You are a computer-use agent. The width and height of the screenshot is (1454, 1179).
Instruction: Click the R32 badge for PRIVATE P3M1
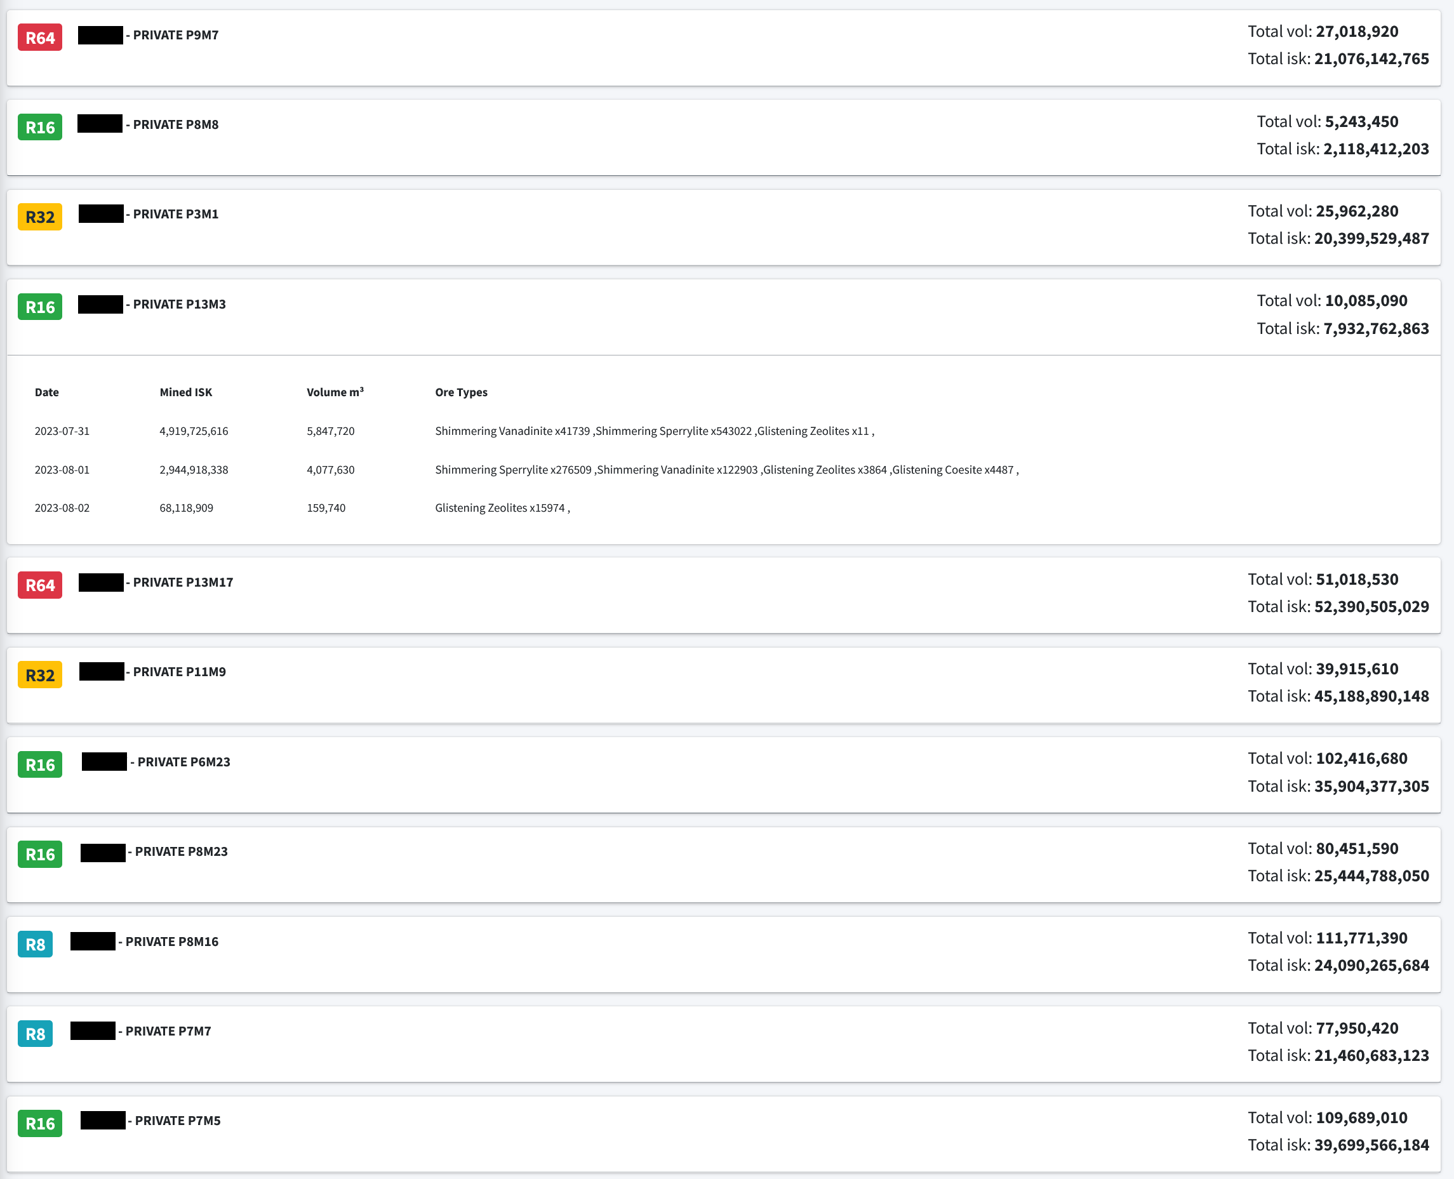(x=39, y=216)
